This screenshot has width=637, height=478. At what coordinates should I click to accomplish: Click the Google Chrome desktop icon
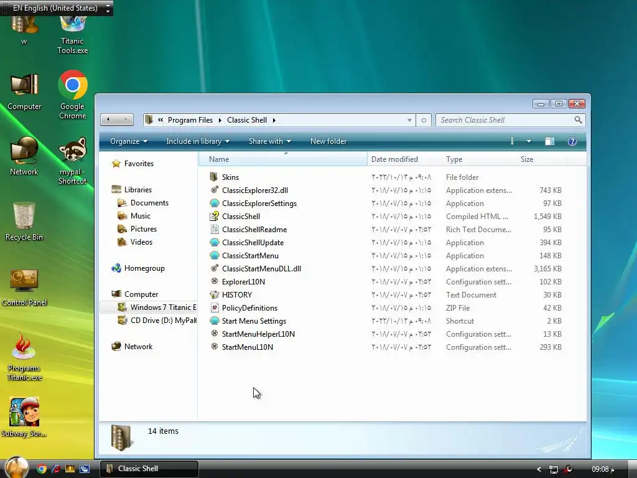pos(73,85)
